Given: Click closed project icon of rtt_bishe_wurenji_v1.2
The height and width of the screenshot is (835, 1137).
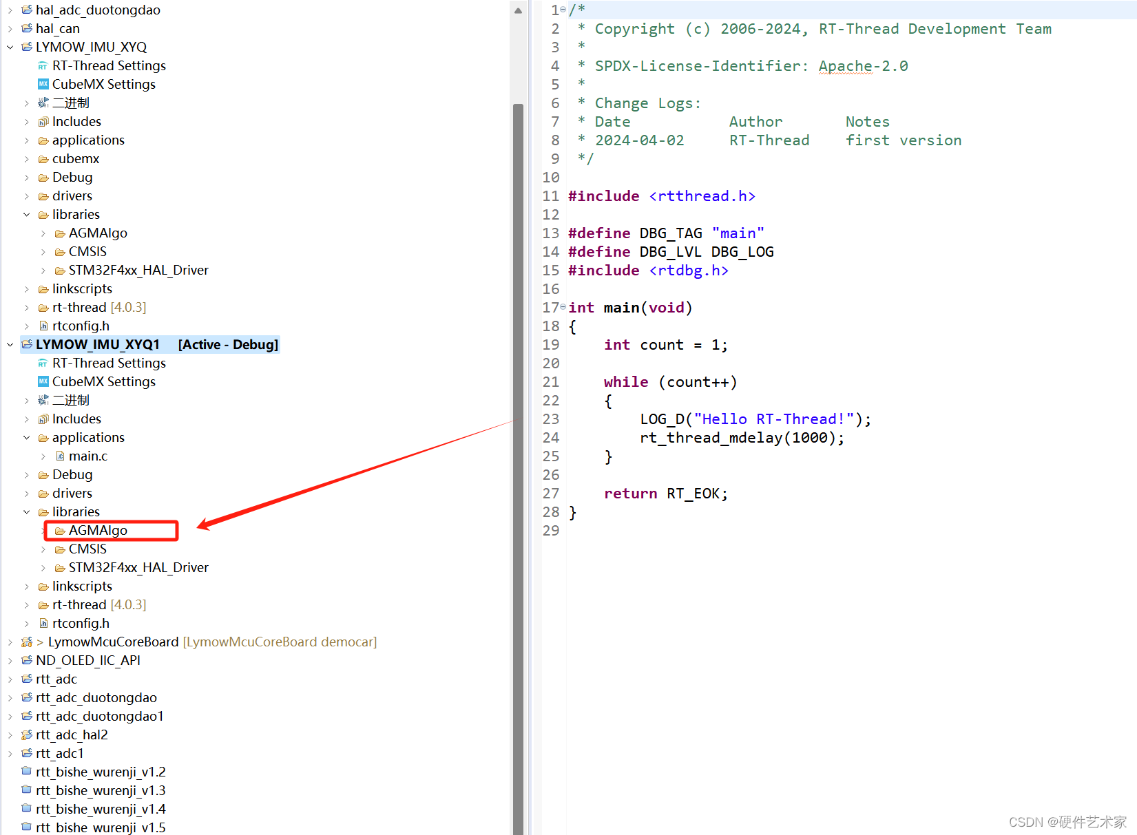Looking at the screenshot, I should pyautogui.click(x=27, y=772).
